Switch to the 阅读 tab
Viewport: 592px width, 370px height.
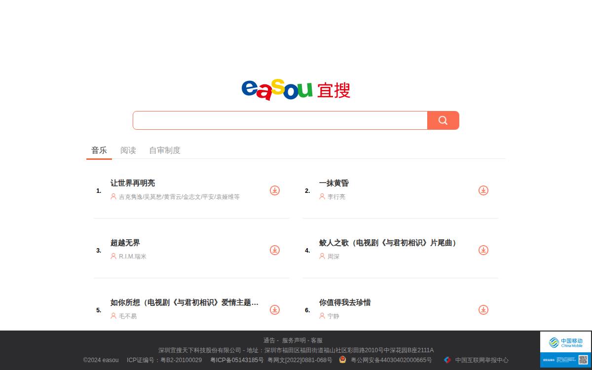pos(128,150)
